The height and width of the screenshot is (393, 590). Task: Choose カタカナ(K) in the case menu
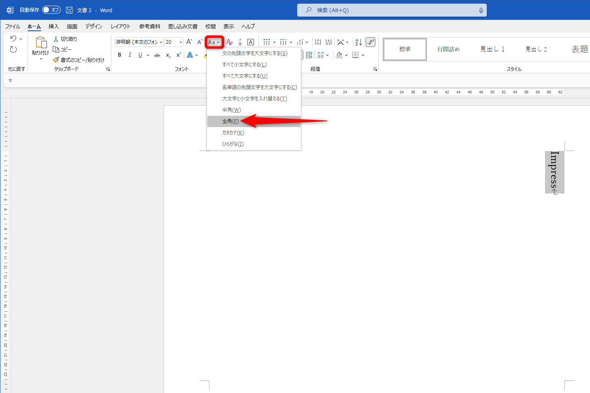click(x=254, y=133)
